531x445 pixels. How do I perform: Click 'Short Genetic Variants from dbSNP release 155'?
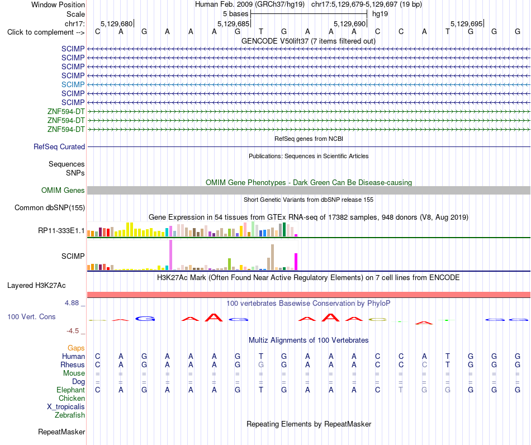309,200
